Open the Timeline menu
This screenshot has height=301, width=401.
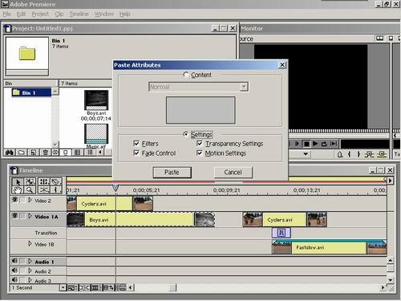[x=79, y=14]
